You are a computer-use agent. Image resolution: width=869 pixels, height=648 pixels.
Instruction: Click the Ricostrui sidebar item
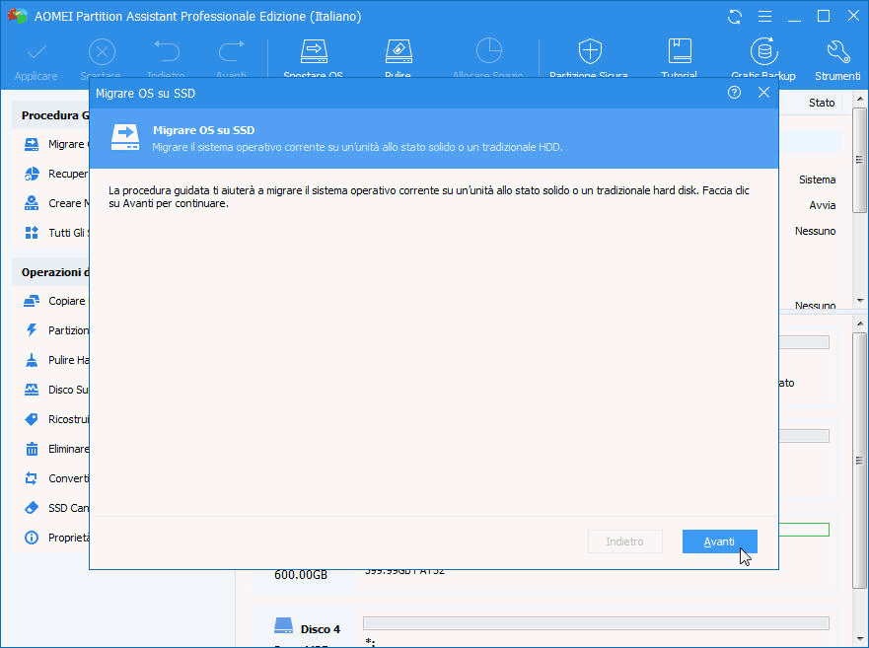point(55,419)
